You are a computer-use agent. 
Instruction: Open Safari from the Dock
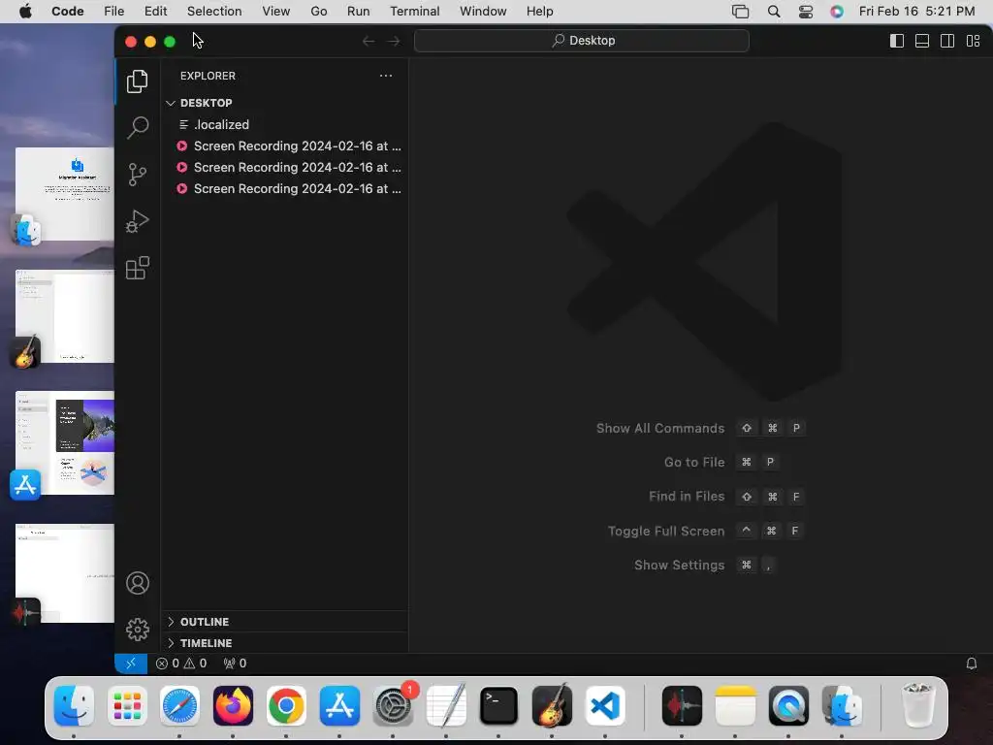click(x=179, y=706)
